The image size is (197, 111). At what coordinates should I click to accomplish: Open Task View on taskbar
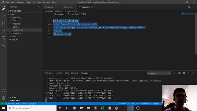pyautogui.click(x=67, y=108)
